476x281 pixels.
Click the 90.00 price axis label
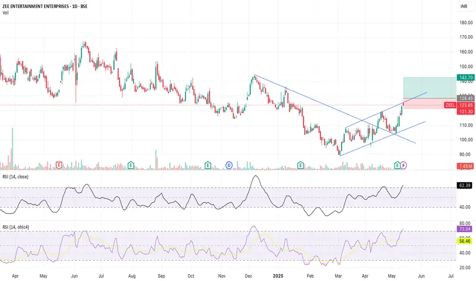point(466,154)
